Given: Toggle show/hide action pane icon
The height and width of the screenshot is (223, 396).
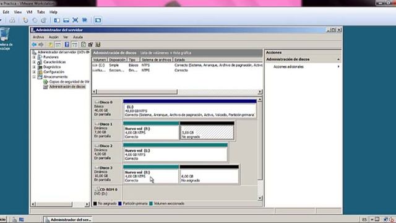Looking at the screenshot, I should 74,45.
